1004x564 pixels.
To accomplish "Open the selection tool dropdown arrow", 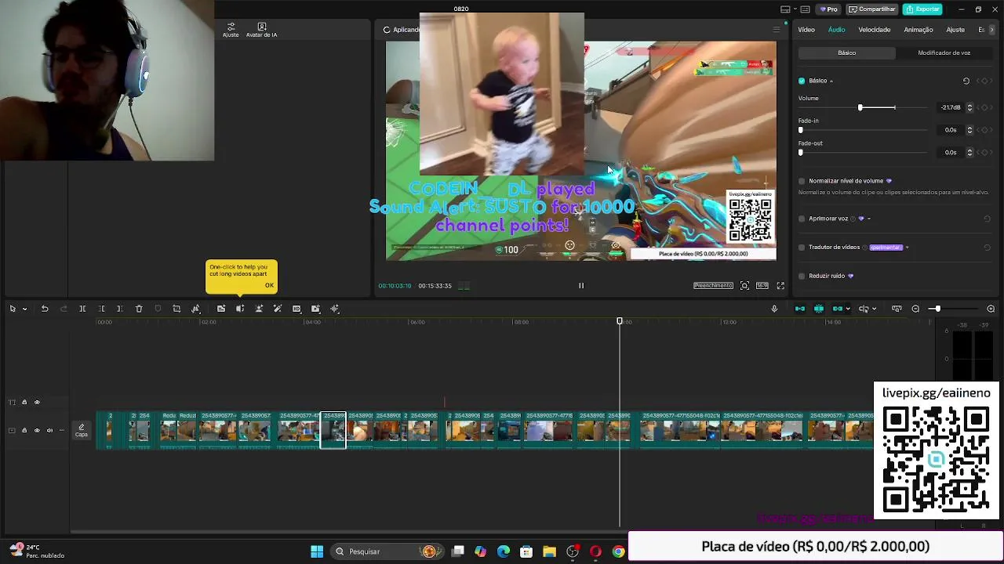I will tap(24, 309).
